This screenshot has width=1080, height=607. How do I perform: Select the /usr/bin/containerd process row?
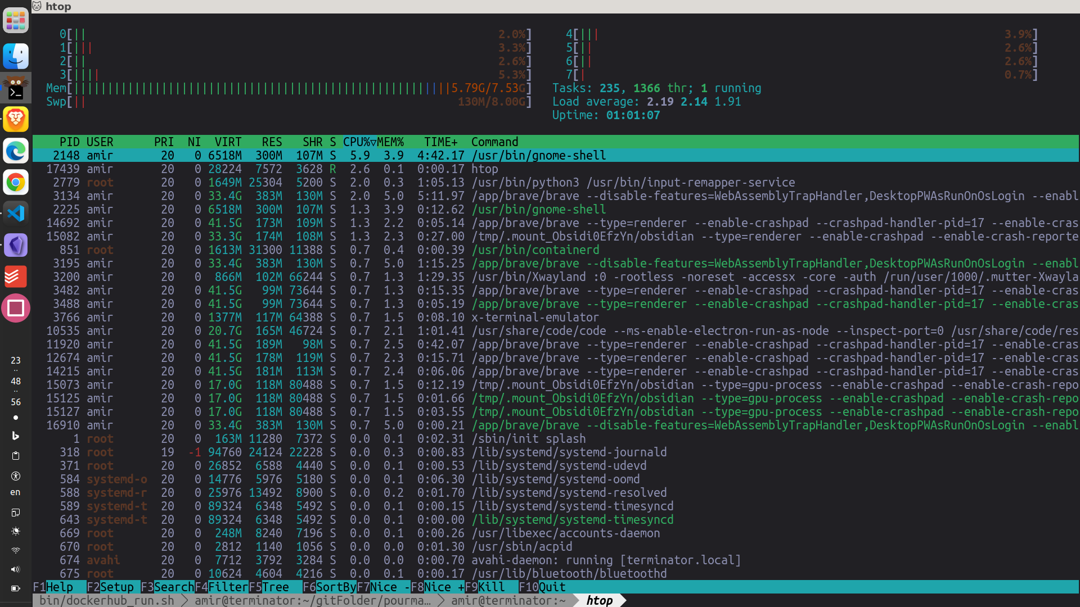pos(556,250)
